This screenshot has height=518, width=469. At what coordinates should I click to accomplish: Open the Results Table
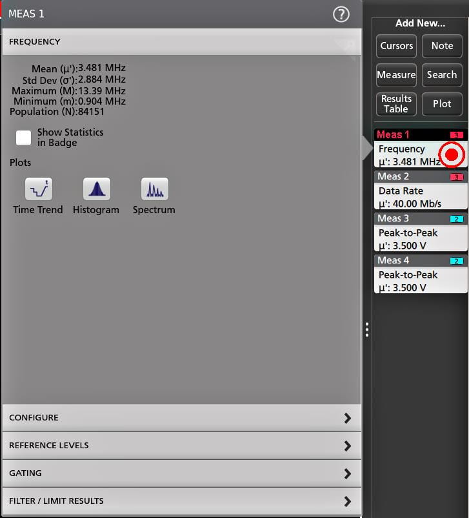pos(396,104)
